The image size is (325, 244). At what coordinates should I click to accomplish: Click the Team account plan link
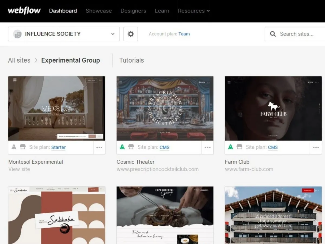coord(184,34)
